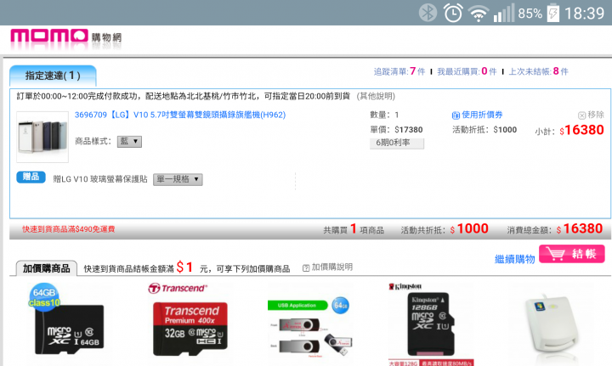This screenshot has height=366, width=612.
Task: Tap the (其他說明) other notes link
Action: click(x=376, y=96)
